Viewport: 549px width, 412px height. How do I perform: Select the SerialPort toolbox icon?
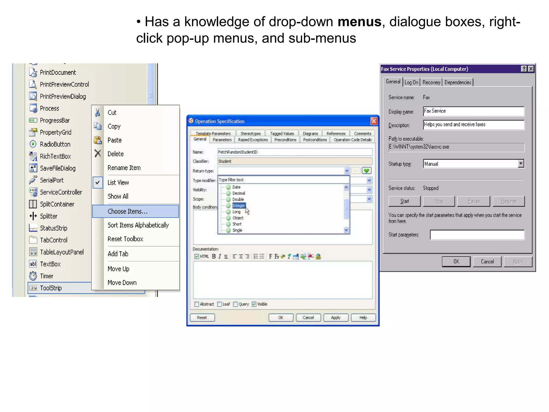point(33,180)
